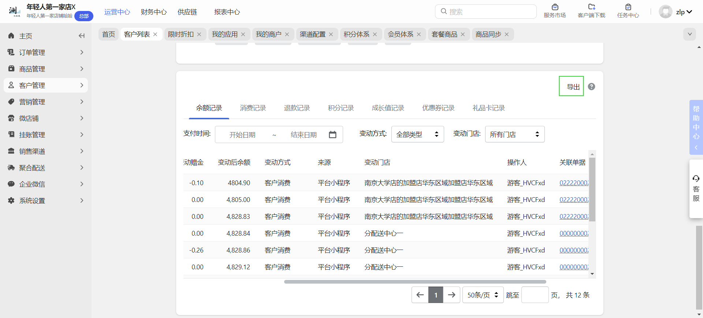Screen dimensions: 703x318
Task: Click the horizontal table scrollbar
Action: (x=415, y=282)
